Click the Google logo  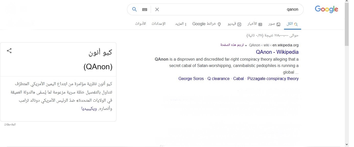click(326, 9)
